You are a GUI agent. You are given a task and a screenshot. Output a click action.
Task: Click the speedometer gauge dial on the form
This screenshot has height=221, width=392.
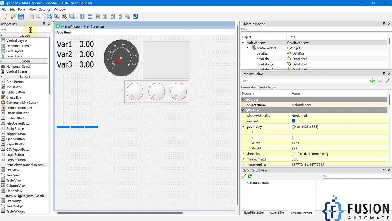(121, 58)
